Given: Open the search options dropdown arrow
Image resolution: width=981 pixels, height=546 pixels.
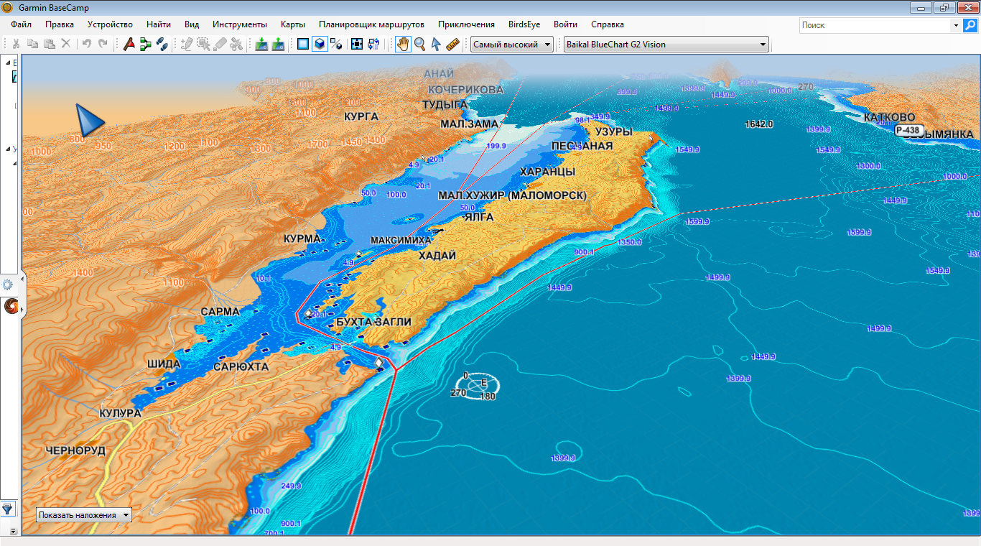Looking at the screenshot, I should click(x=956, y=25).
